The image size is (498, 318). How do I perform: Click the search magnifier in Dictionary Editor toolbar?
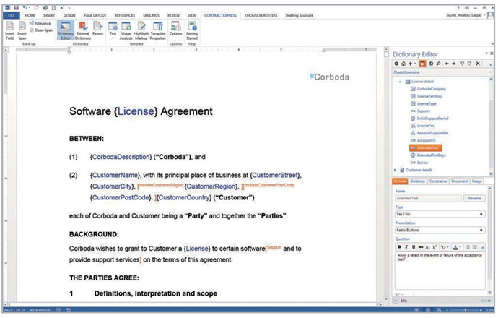438,64
